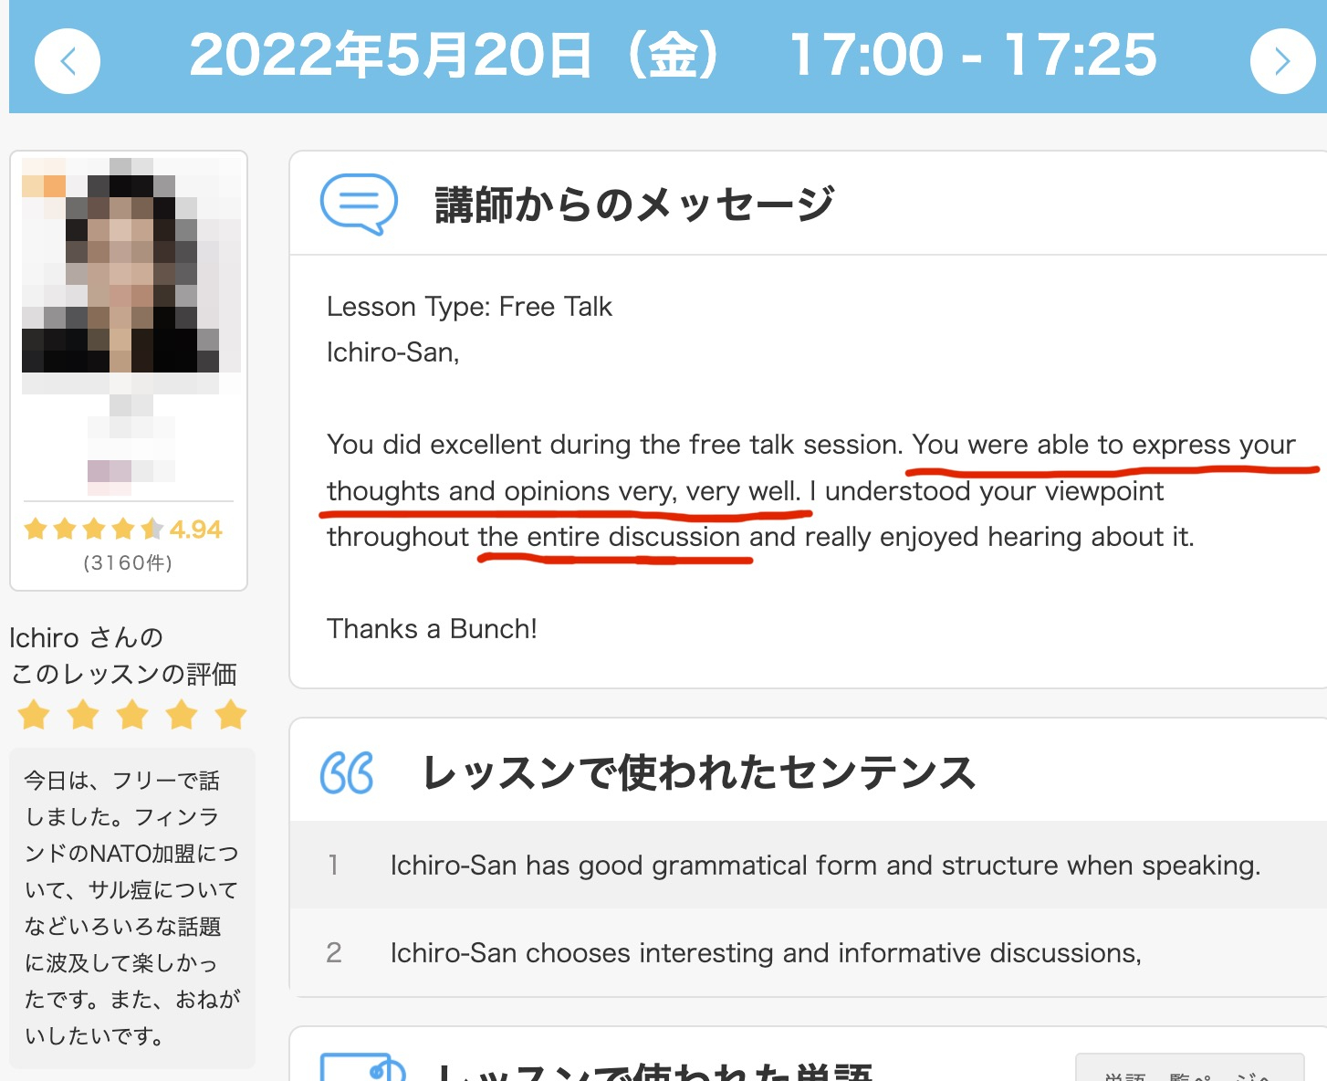Click the fifth star of lesson rating
Screen dimensions: 1327x1081
[231, 714]
